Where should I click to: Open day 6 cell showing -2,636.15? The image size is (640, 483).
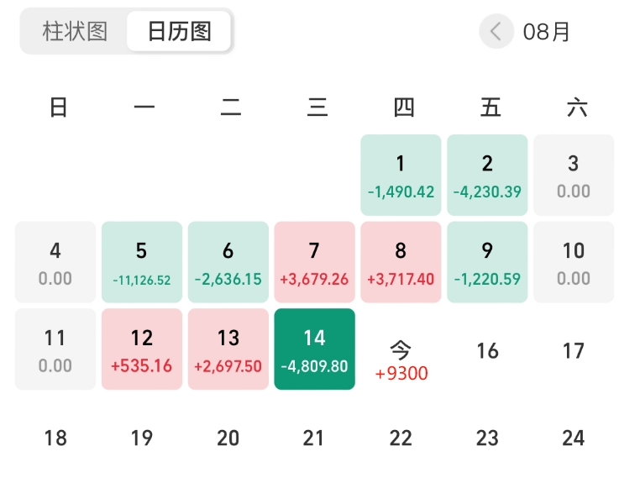(x=228, y=262)
